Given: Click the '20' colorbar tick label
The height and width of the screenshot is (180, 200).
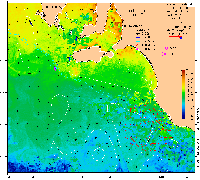Looking at the screenshot, I should point(188,70).
